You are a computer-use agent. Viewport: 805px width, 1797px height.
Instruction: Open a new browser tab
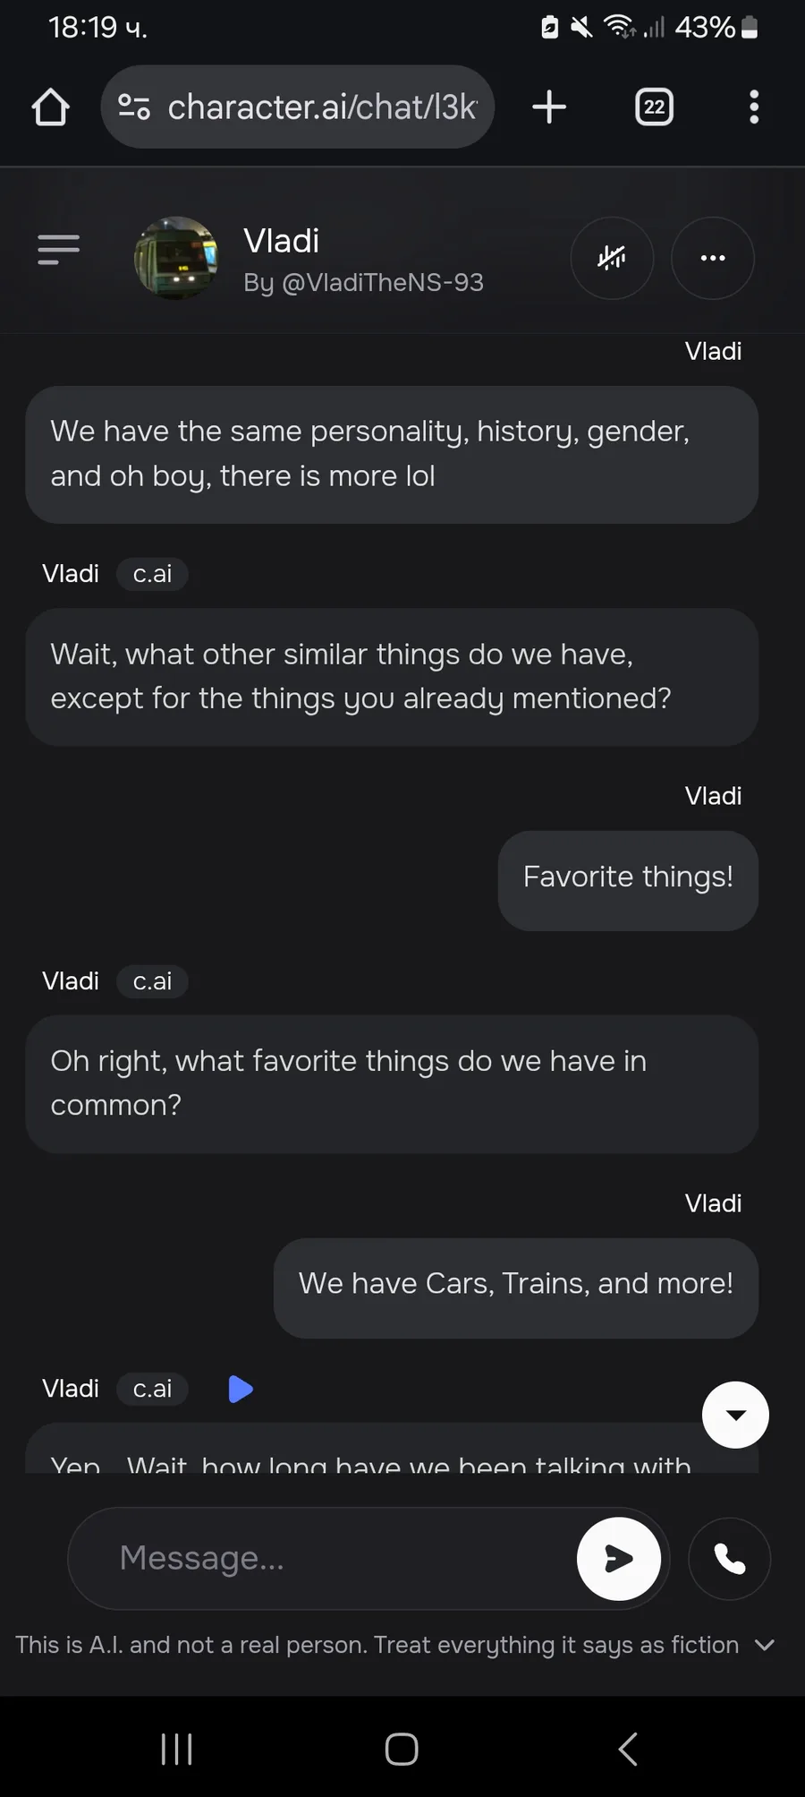(x=549, y=107)
